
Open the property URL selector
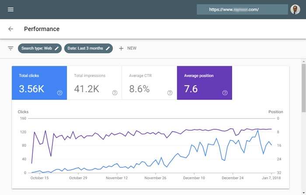coord(242,9)
